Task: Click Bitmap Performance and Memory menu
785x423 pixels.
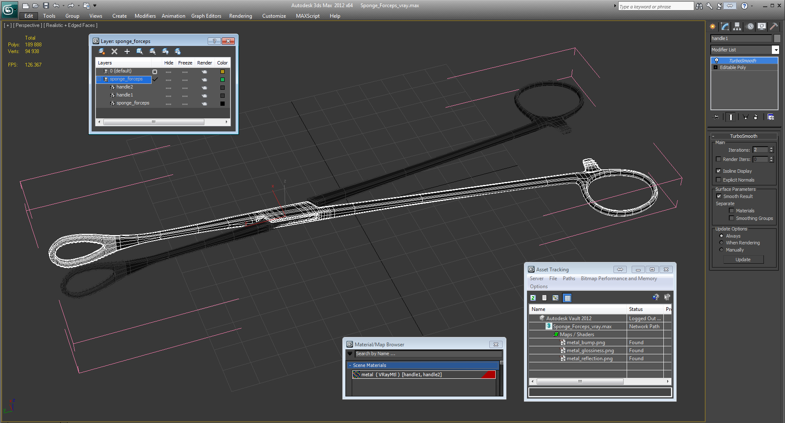Action: pyautogui.click(x=619, y=278)
